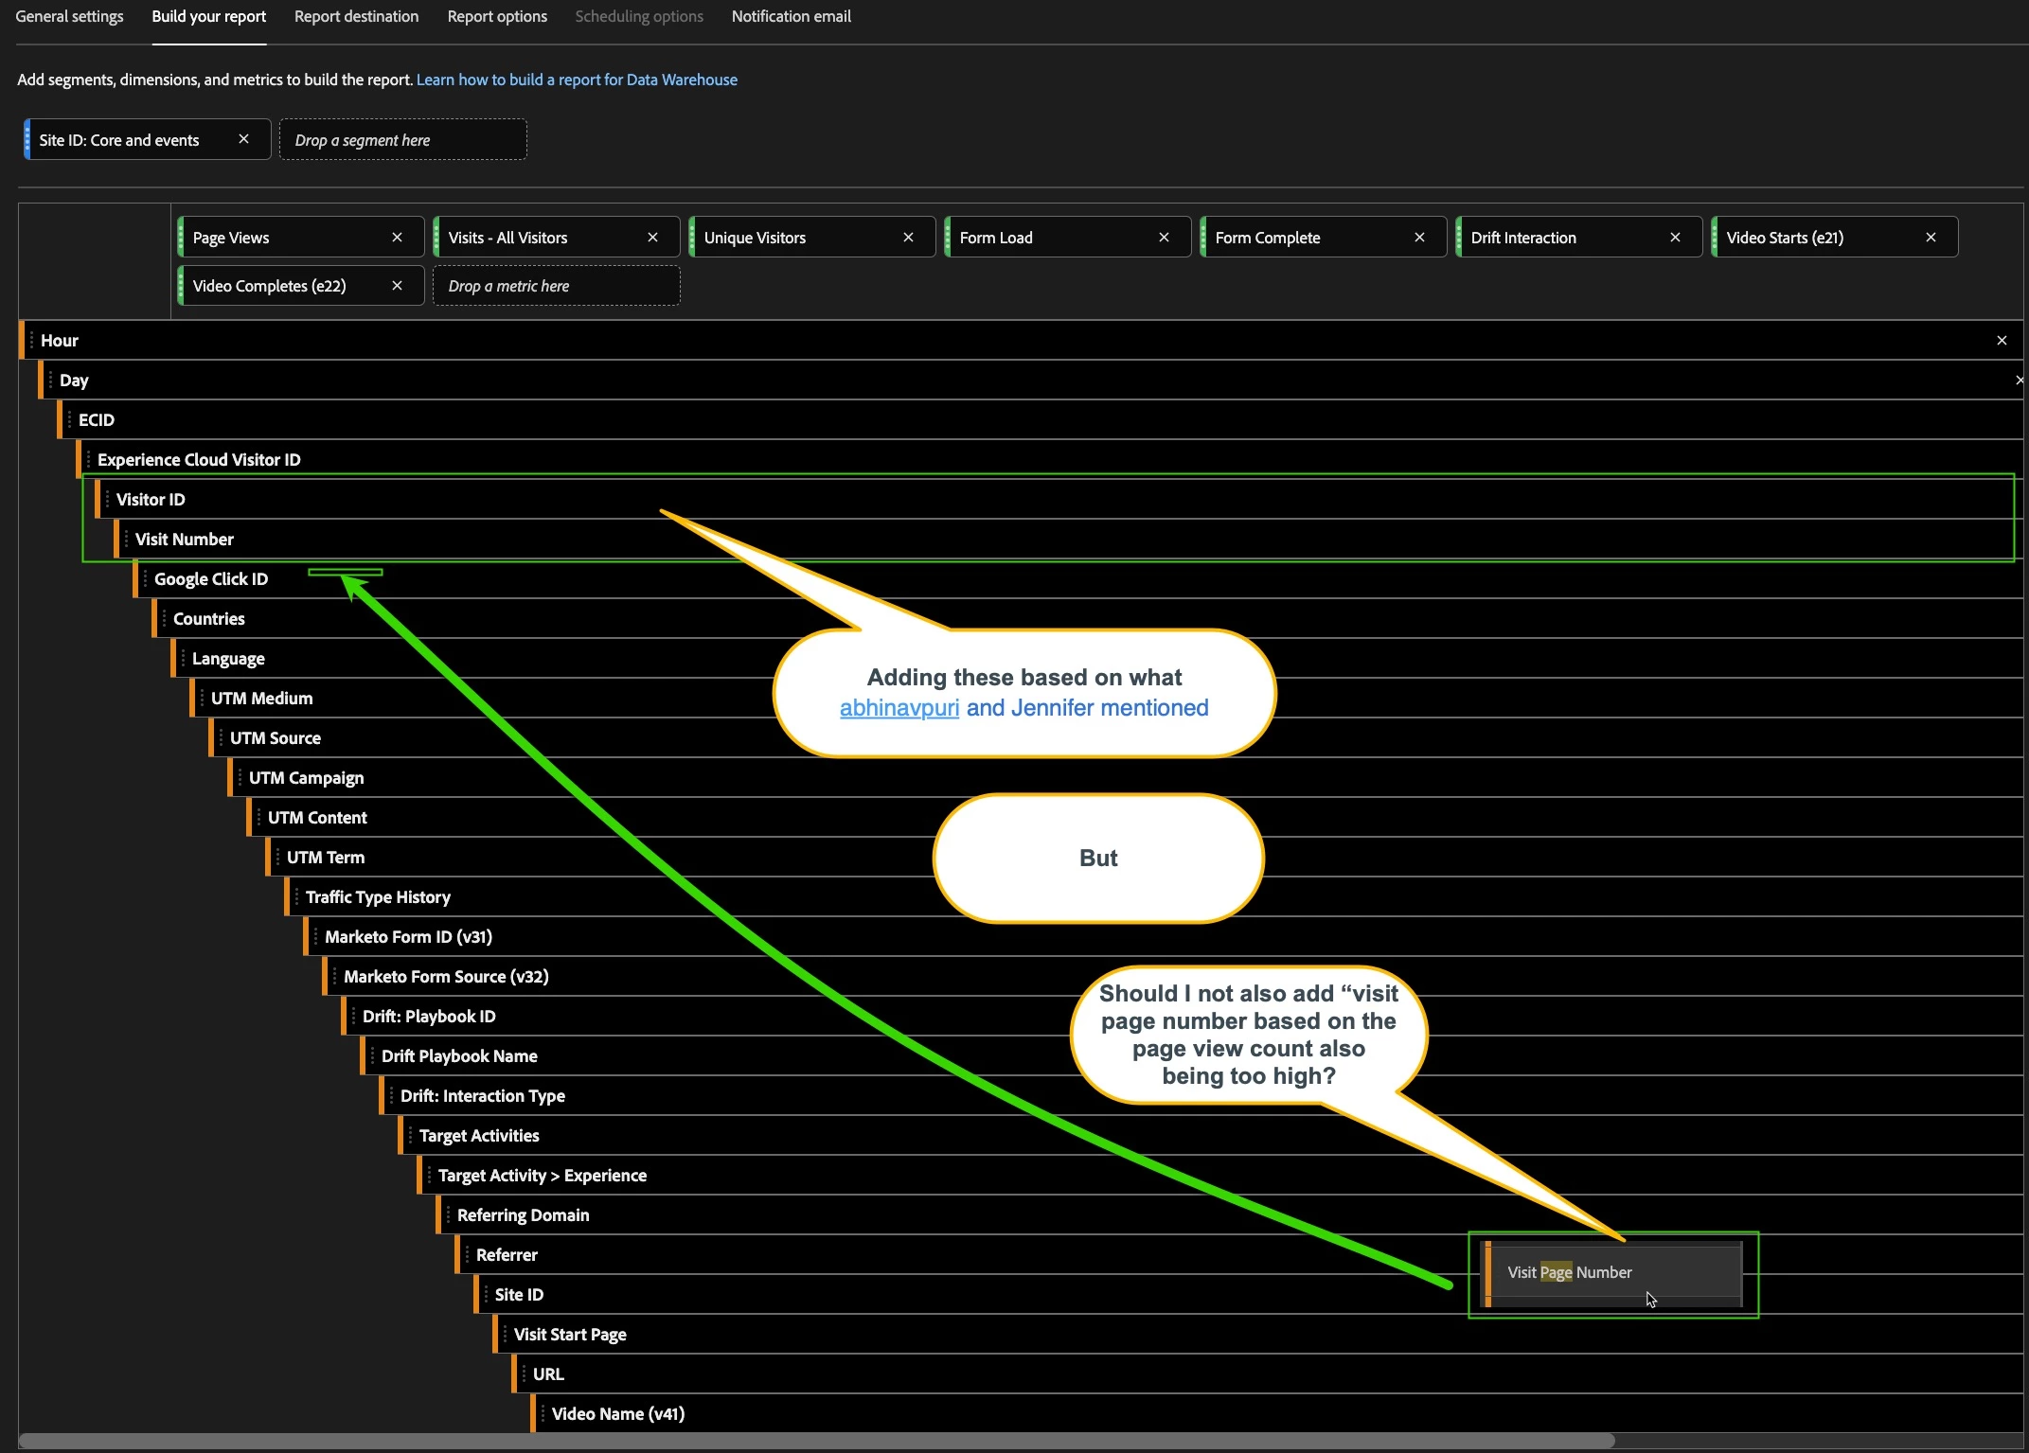
Task: Click the abhinavpuri link in the callout
Action: pos(899,708)
